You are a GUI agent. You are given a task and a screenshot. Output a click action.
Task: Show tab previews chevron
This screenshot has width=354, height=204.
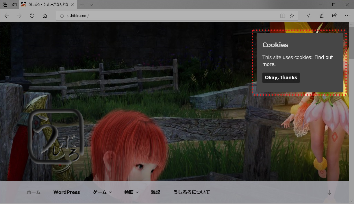click(91, 5)
